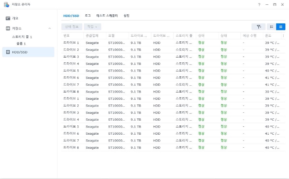Select the blue flat list view icon
Image resolution: width=289 pixels, height=179 pixels.
pos(281,27)
